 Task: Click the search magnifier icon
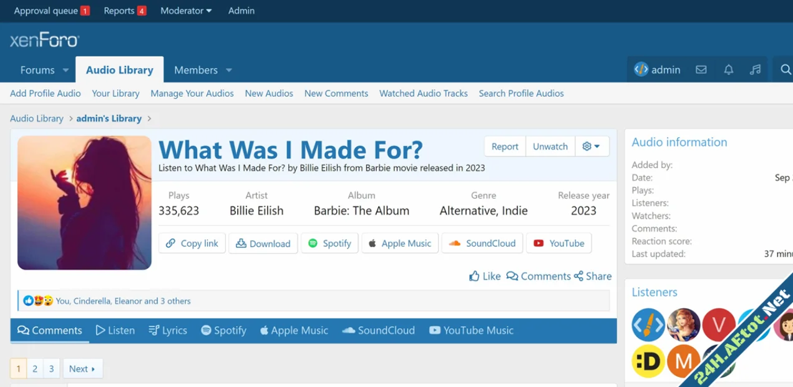click(785, 70)
